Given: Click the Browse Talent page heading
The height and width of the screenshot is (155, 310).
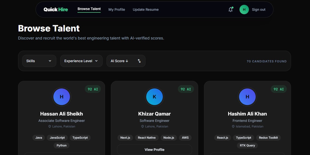Looking at the screenshot, I should pyautogui.click(x=49, y=28).
